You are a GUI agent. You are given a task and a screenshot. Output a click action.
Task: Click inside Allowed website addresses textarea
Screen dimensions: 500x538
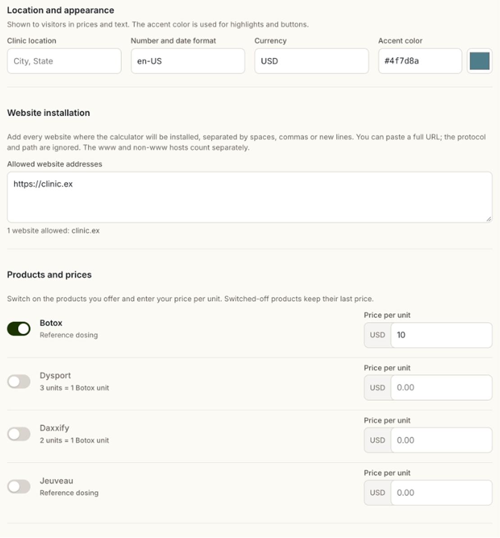pos(250,197)
